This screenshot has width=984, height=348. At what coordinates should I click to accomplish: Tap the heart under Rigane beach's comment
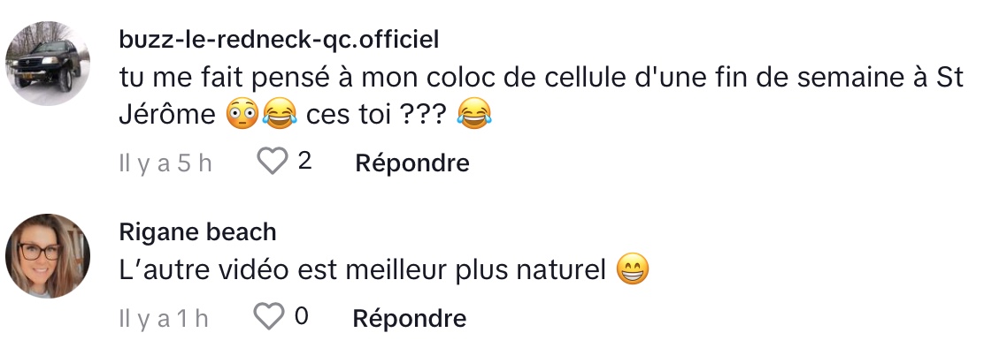(x=269, y=317)
